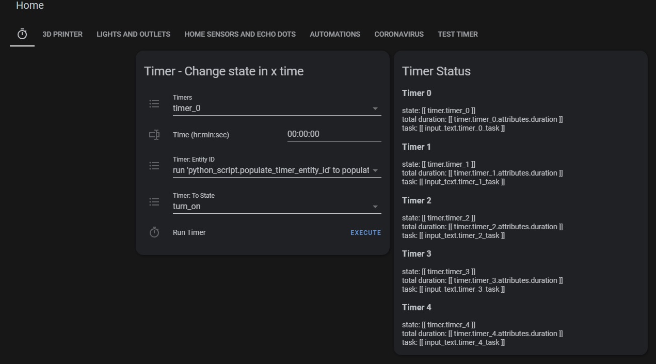Click the 00:00:00 time input field
The height and width of the screenshot is (364, 656).
coord(334,134)
